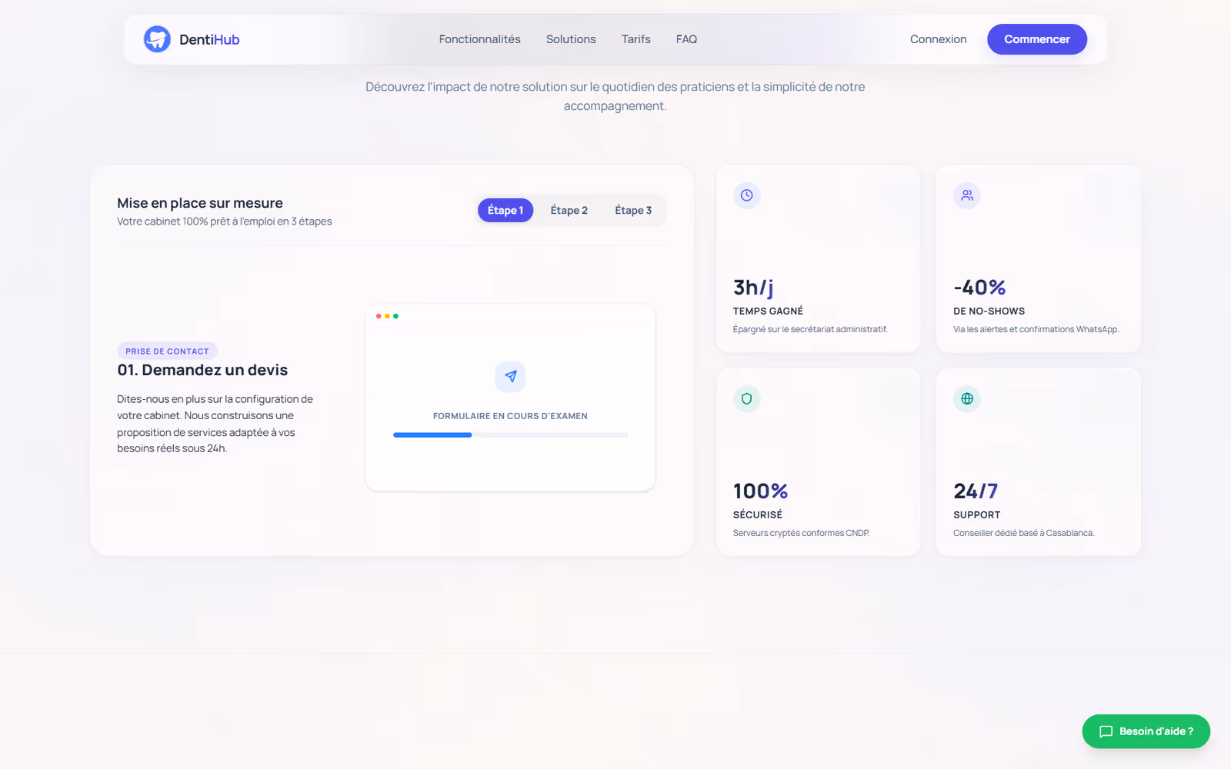Open the FAQ nav link
This screenshot has width=1231, height=769.
coord(686,39)
